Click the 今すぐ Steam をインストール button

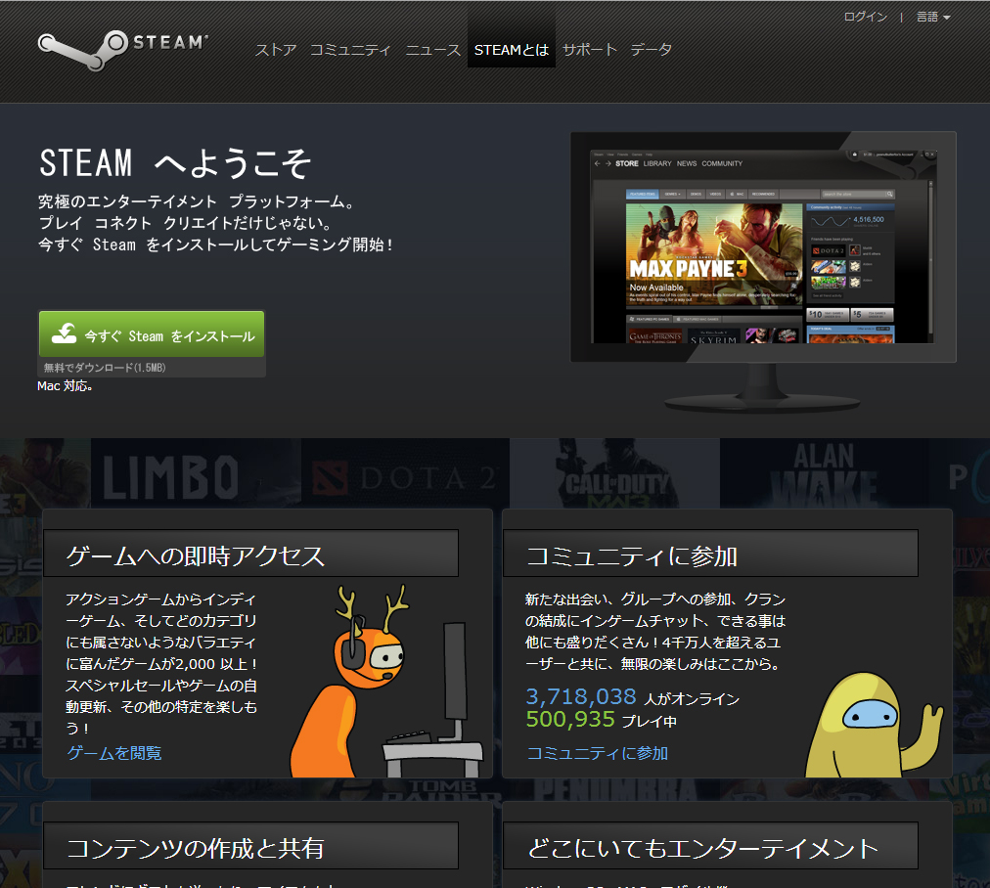(152, 333)
